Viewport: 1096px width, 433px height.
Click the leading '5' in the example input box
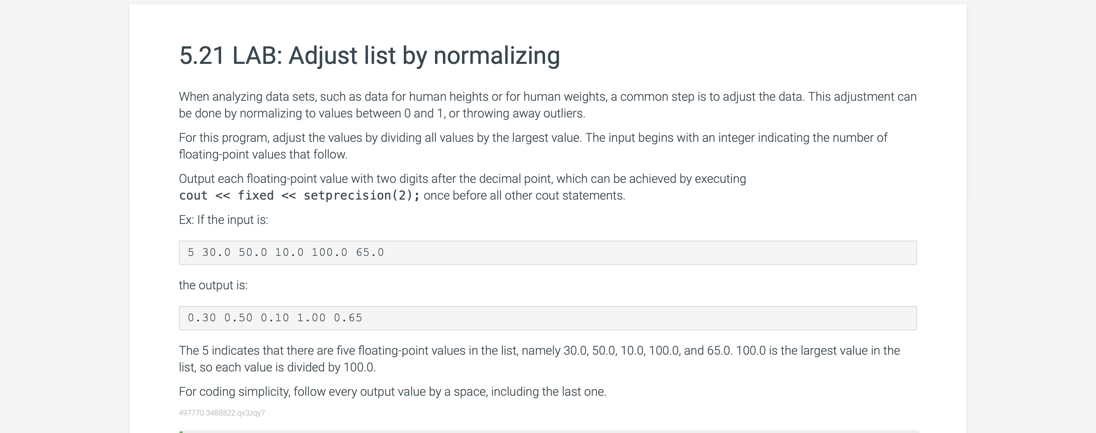click(191, 252)
